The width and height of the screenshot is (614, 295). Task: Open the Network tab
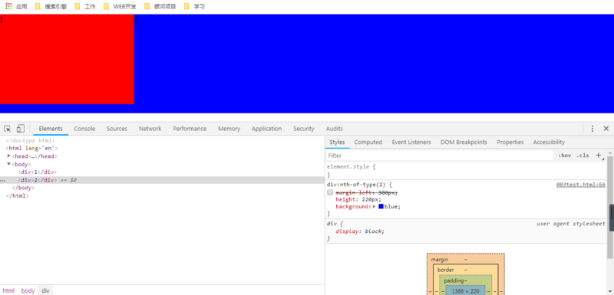[150, 129]
